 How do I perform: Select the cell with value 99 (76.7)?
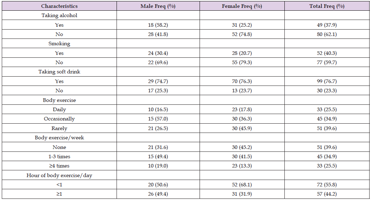327,81
